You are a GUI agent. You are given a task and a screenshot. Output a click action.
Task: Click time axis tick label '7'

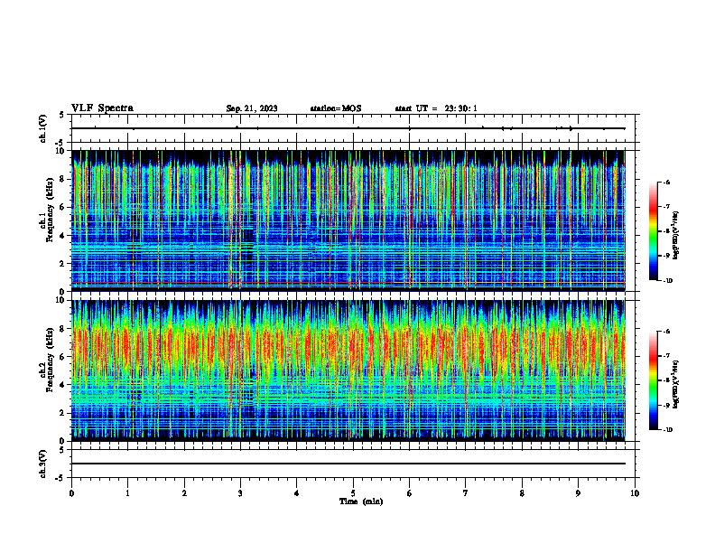[466, 493]
